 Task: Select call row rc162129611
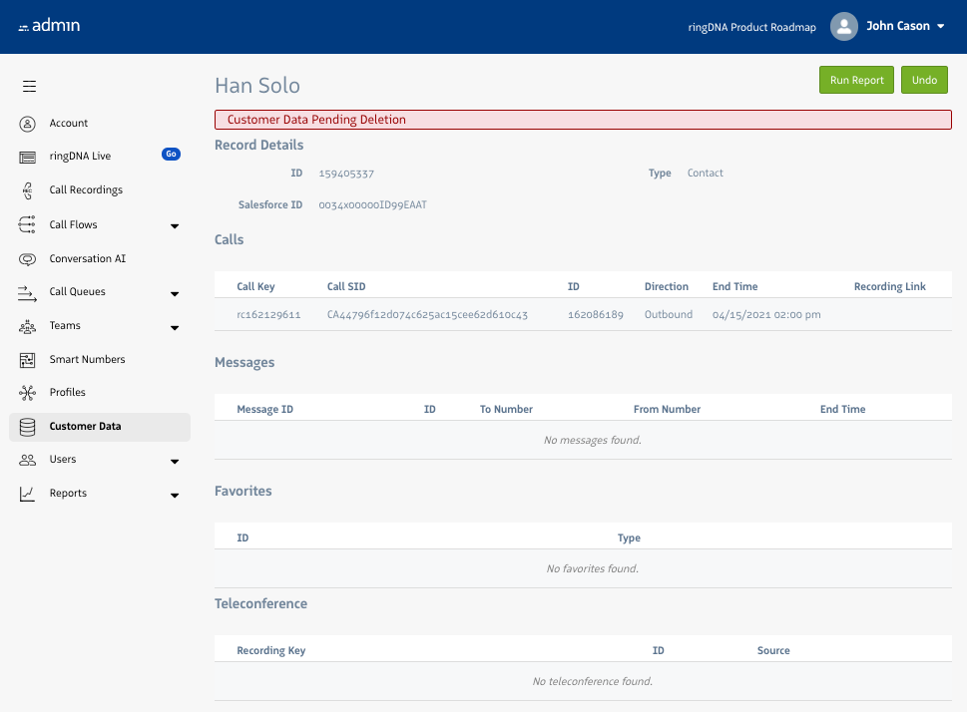268,314
